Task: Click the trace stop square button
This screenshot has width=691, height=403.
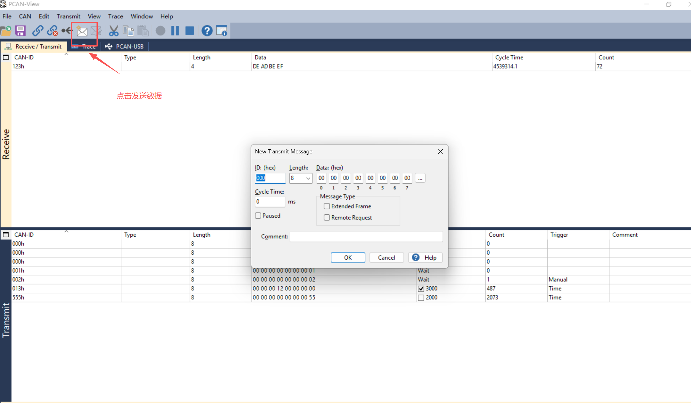Action: [190, 31]
